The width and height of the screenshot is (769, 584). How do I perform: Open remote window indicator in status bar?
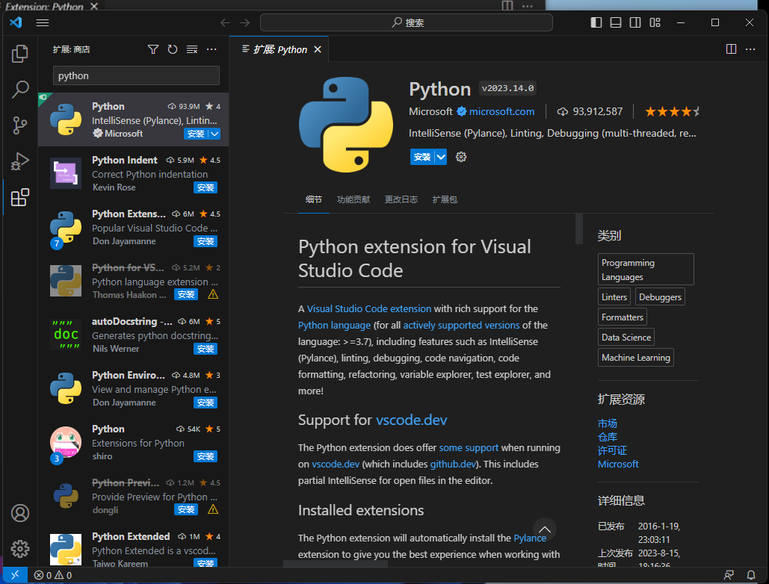click(15, 575)
